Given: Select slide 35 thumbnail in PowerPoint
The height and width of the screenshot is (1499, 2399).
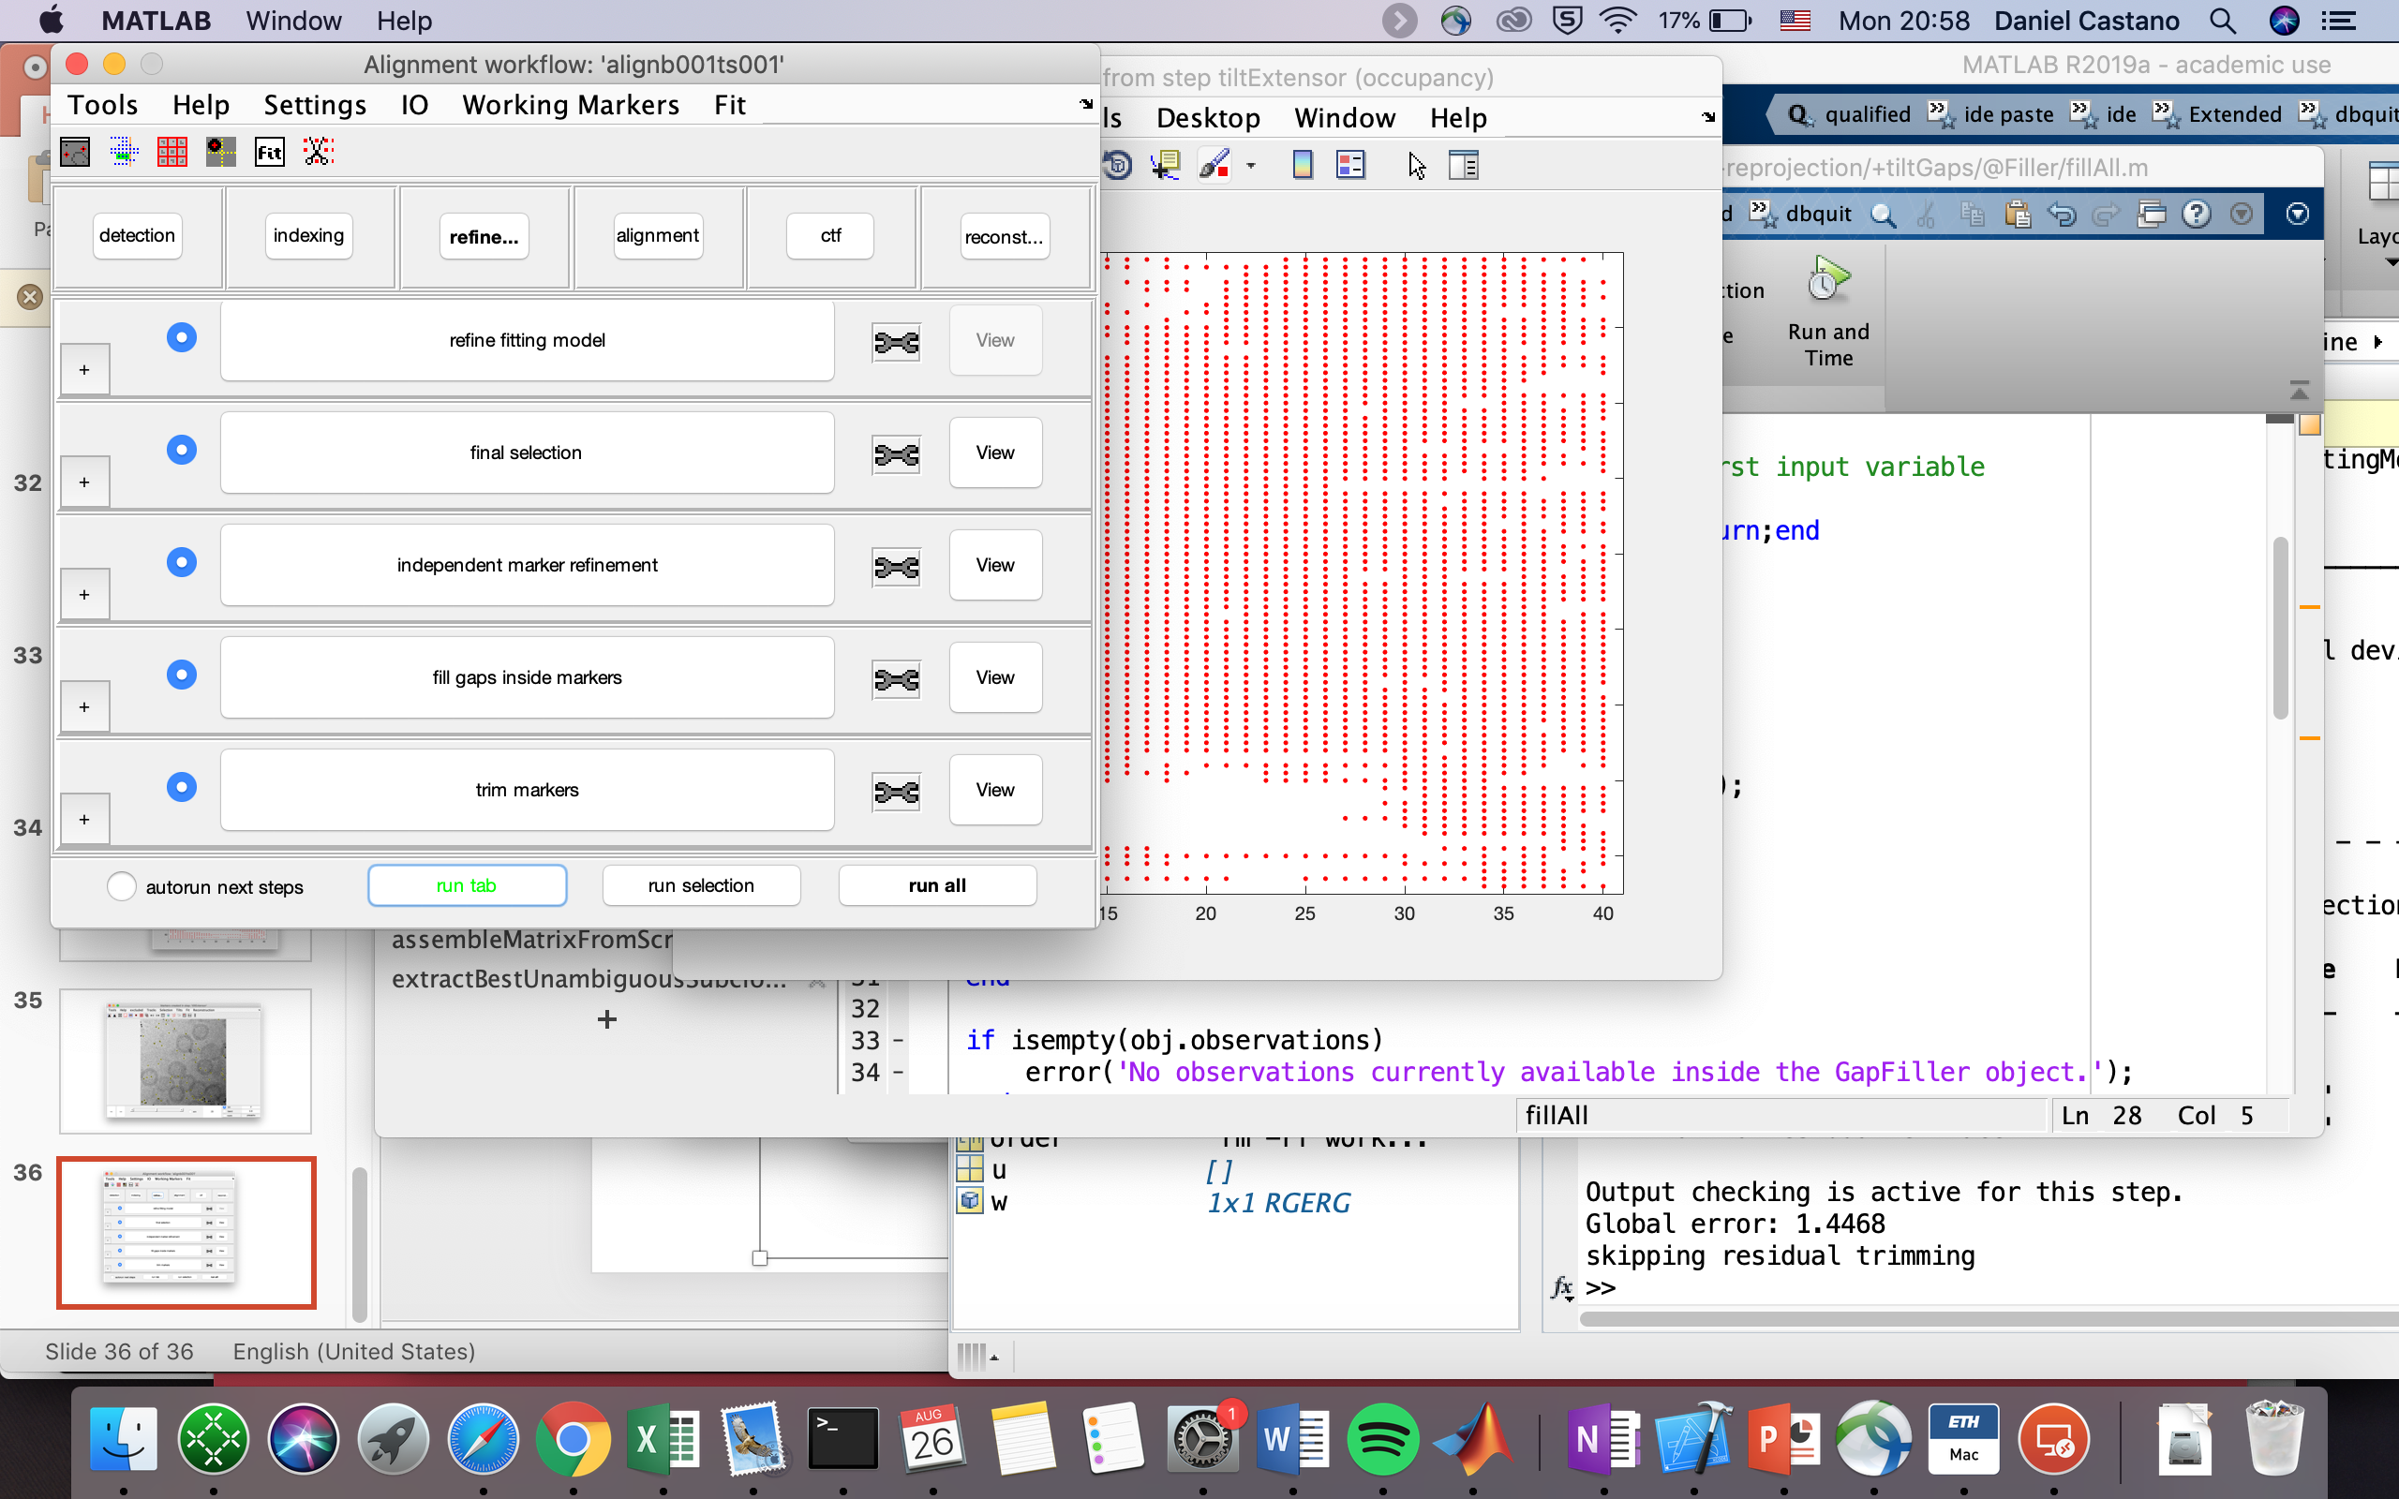Looking at the screenshot, I should (186, 1061).
